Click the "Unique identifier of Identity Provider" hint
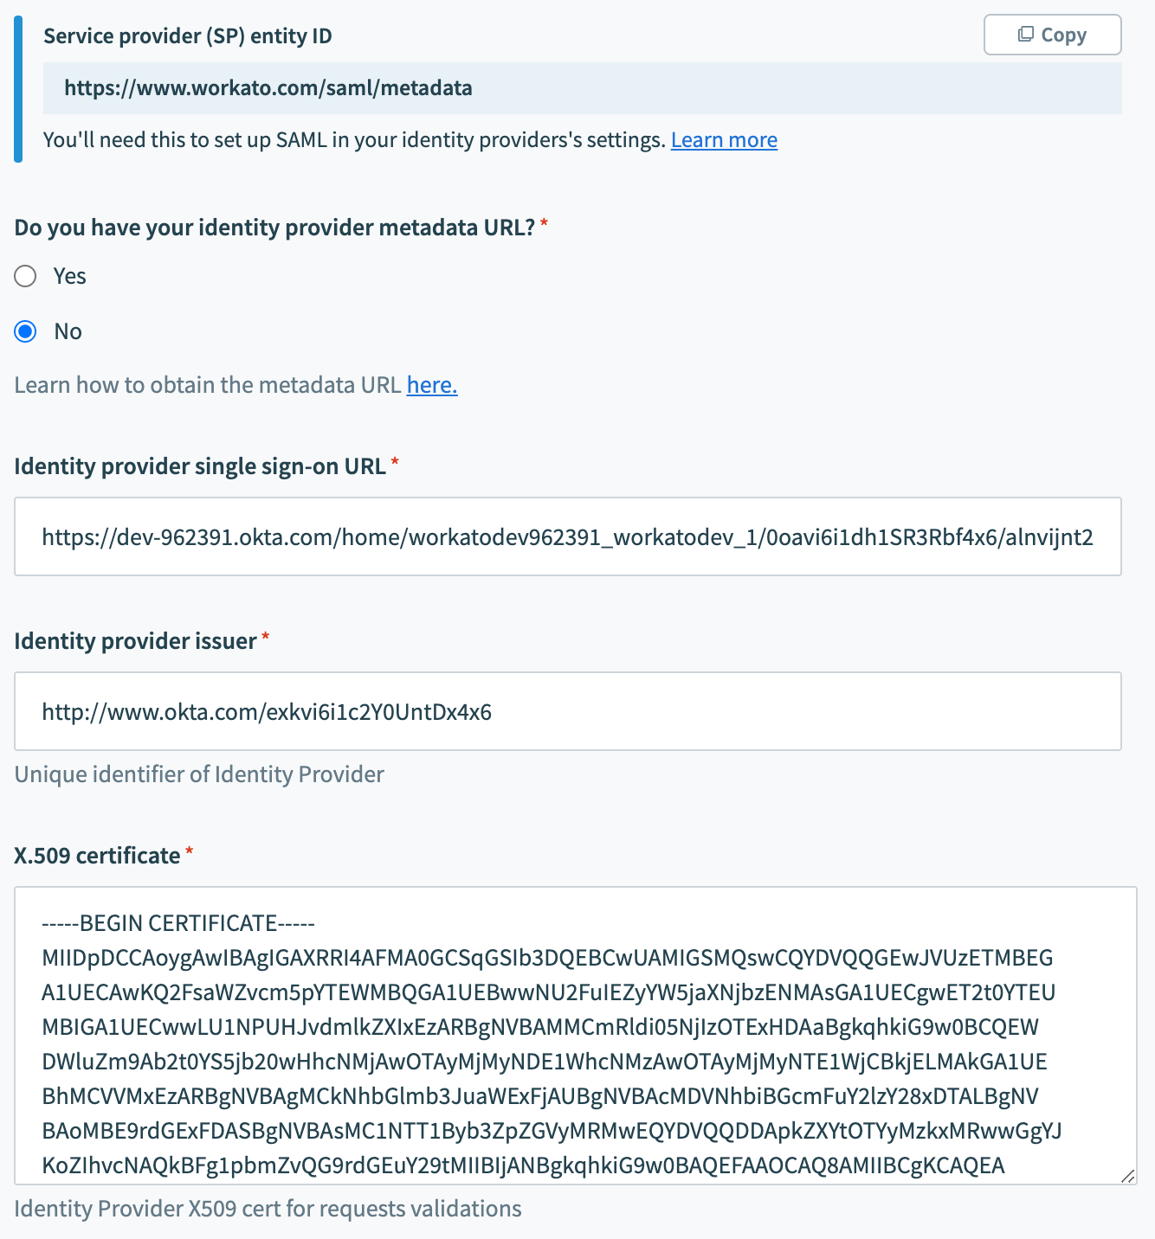Image resolution: width=1155 pixels, height=1239 pixels. point(199,774)
